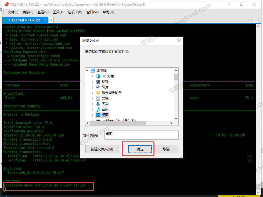Click the folder tree scroll up arrow
The height and width of the screenshot is (197, 263).
(x=176, y=70)
